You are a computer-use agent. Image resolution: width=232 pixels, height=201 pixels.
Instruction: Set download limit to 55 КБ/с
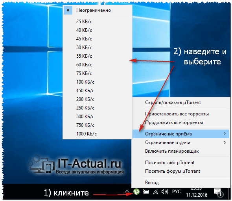coord(98,56)
